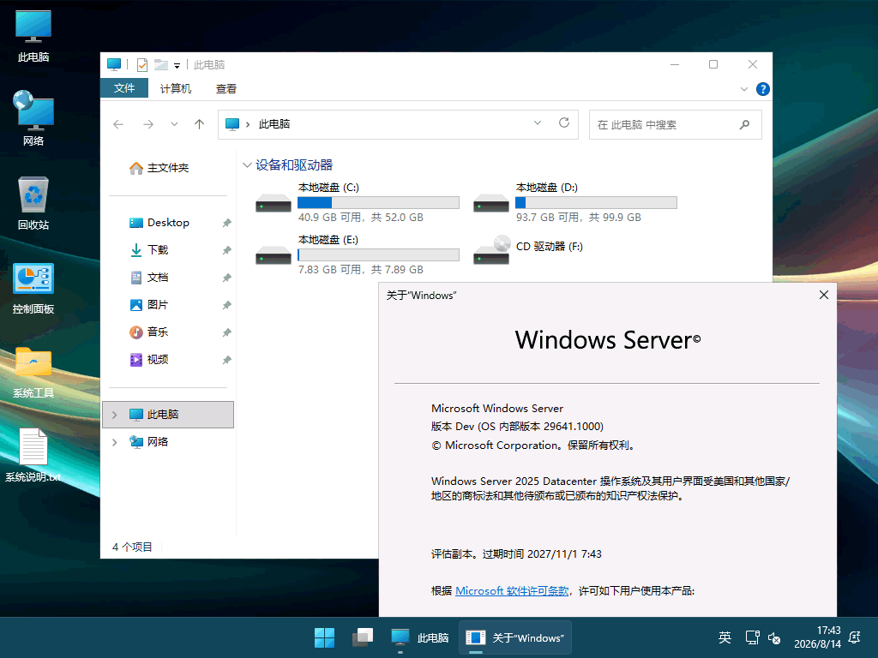Open the address bar history dropdown
The width and height of the screenshot is (878, 658).
coord(538,123)
